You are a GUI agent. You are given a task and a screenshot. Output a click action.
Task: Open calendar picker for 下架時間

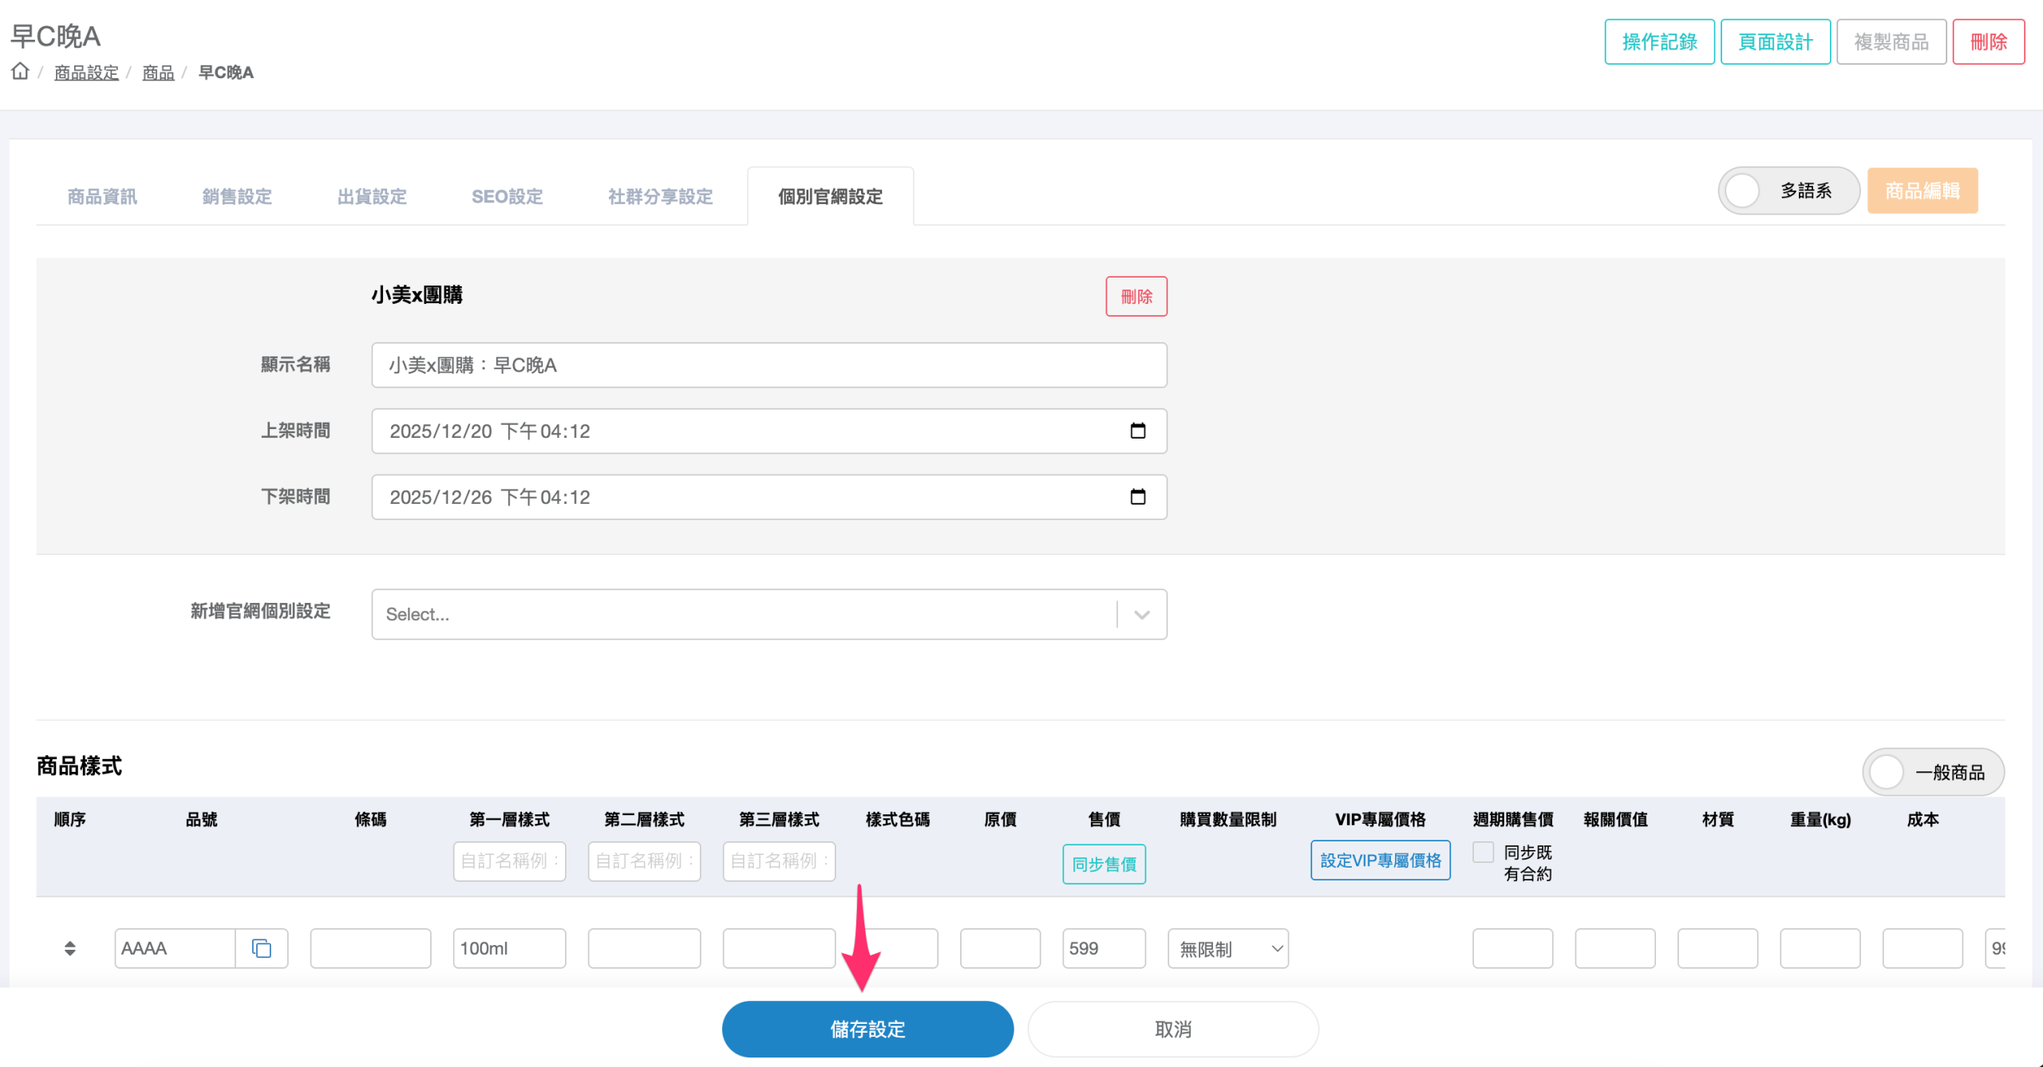[1137, 497]
